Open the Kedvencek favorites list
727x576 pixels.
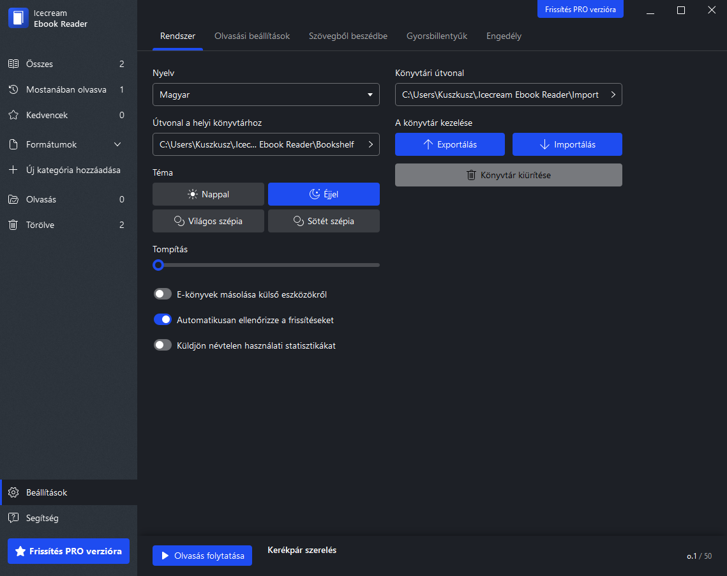point(48,115)
